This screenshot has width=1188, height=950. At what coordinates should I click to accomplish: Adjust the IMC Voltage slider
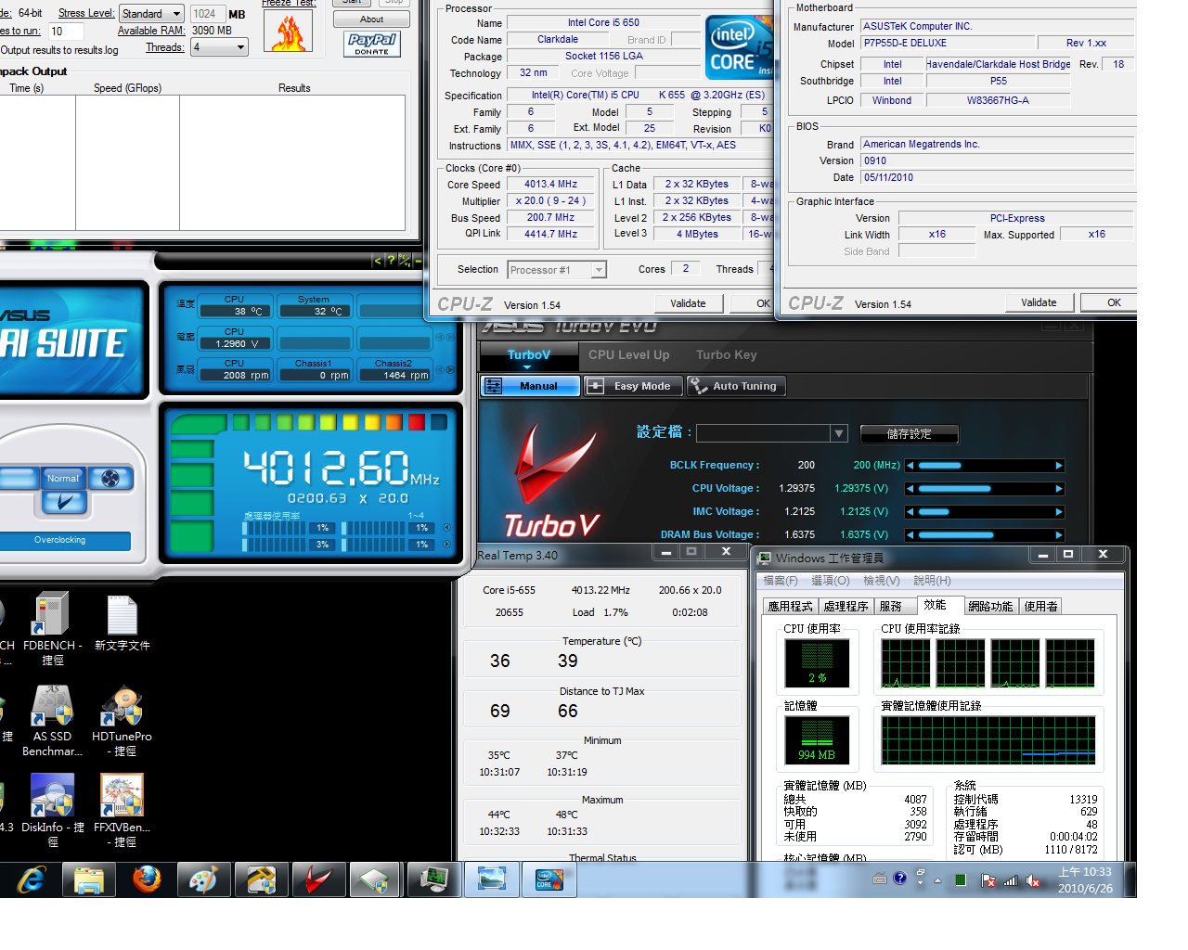pos(985,512)
